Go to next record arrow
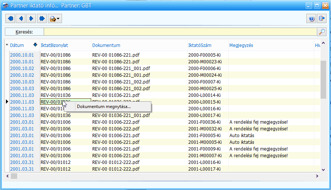 click(31, 19)
